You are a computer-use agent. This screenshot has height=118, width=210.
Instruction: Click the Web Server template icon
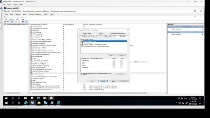[31, 84]
